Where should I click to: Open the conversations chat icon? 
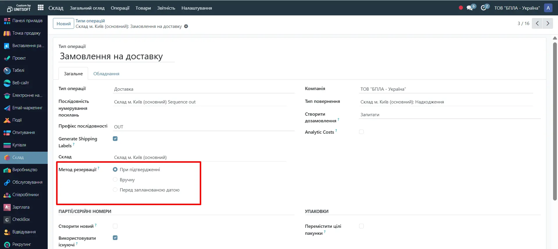pyautogui.click(x=470, y=8)
